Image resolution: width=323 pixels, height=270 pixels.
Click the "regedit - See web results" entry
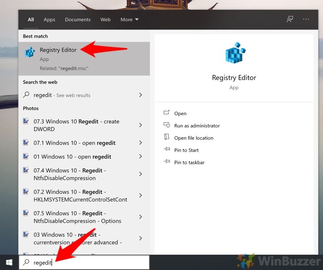coord(84,95)
